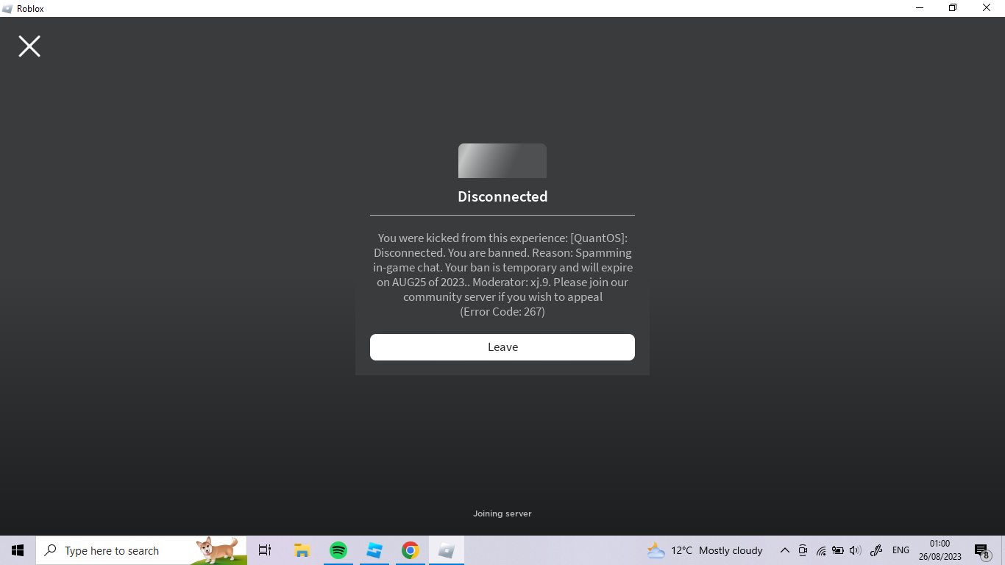Close the Roblox screen with the X icon
The image size is (1005, 565).
click(29, 46)
